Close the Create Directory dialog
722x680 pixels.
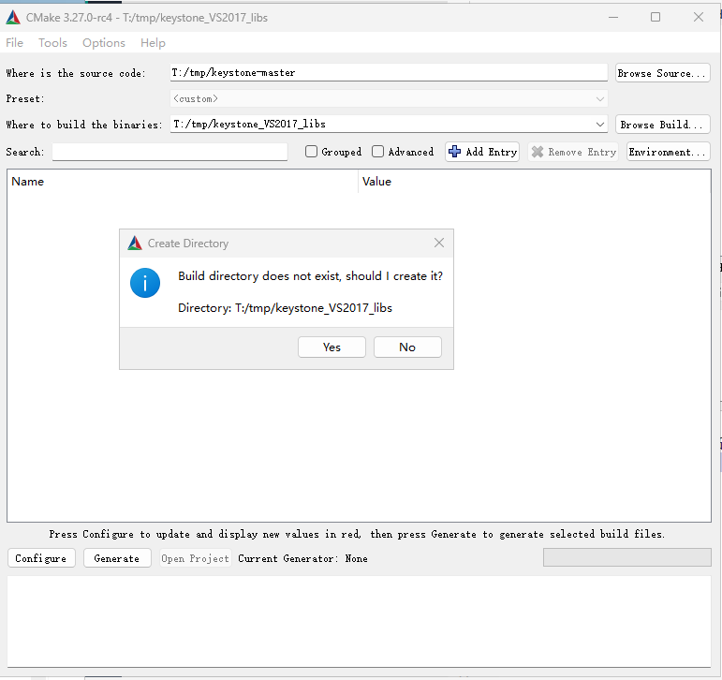coord(439,243)
